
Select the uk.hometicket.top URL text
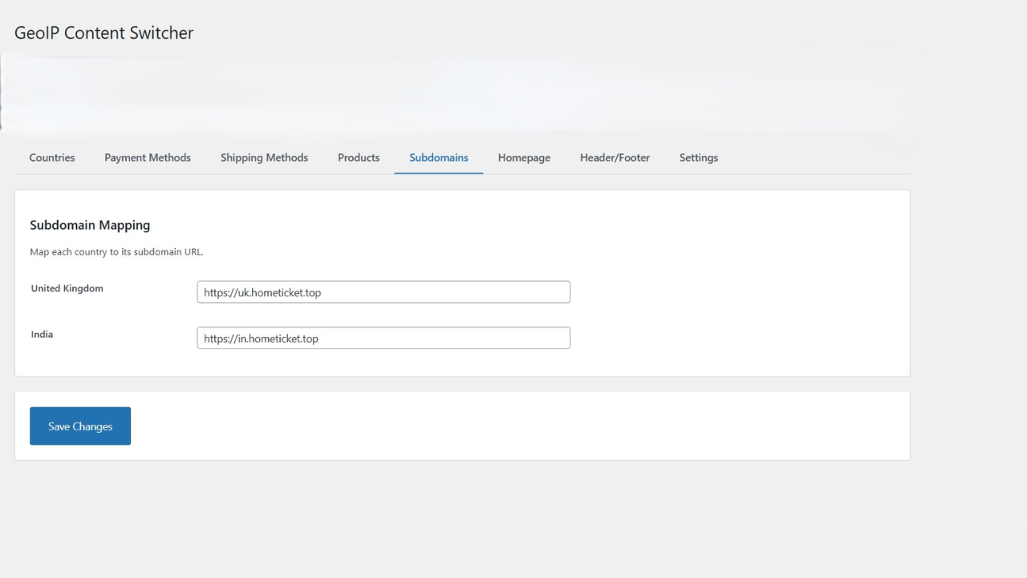coord(262,292)
